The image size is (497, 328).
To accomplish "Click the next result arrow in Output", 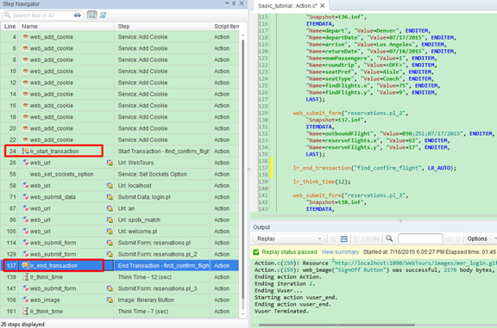I will (458, 238).
